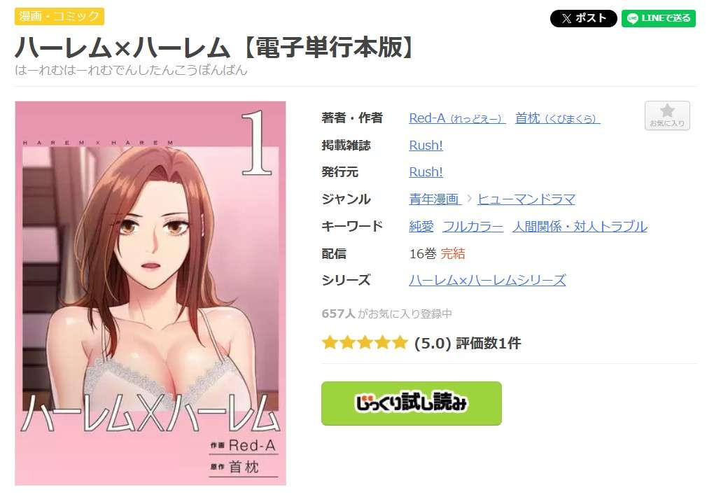
Task: Open the Rush! link beside 発行元
Action: point(426,172)
